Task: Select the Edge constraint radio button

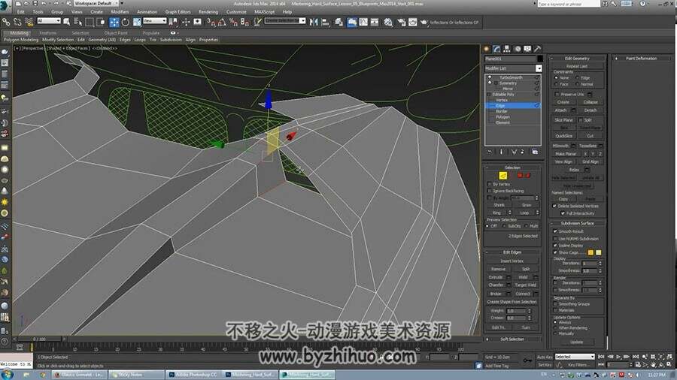Action: click(577, 78)
